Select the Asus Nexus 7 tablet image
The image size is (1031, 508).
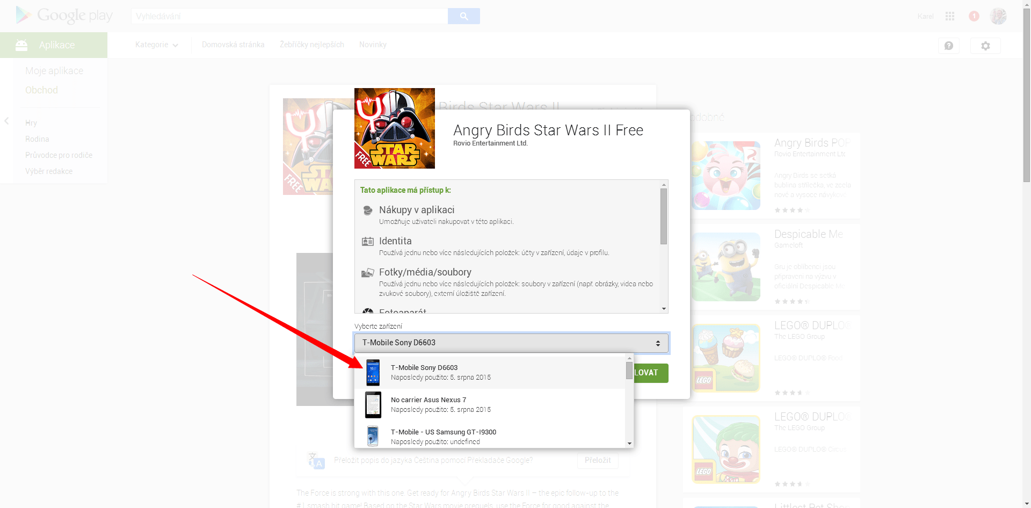[x=373, y=405]
